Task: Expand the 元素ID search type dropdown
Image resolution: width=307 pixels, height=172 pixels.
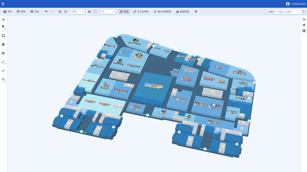Action: (x=272, y=12)
